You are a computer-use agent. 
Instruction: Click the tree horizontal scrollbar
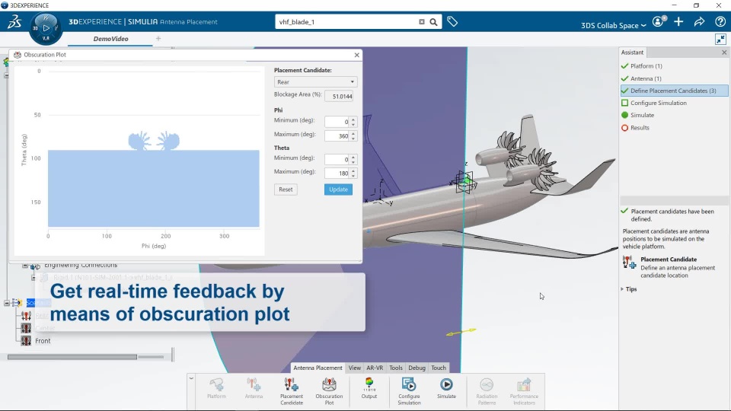coord(72,357)
